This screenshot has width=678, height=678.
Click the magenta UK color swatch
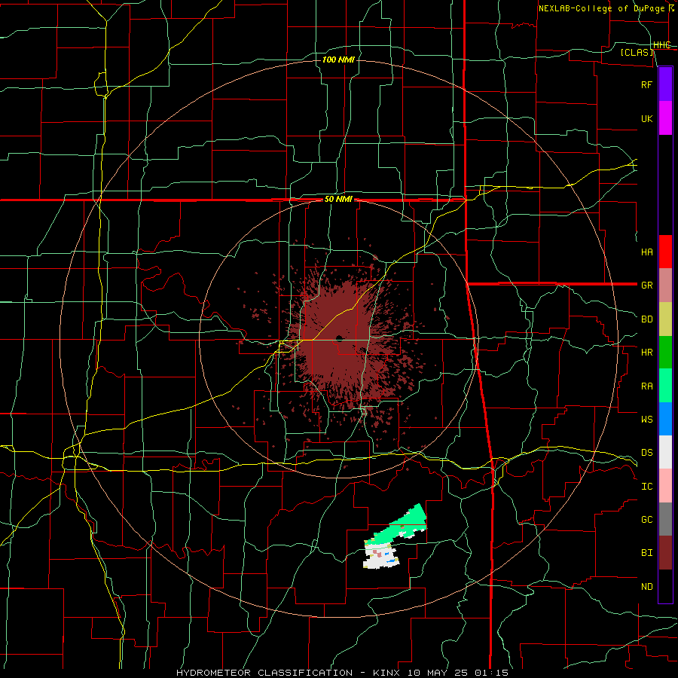click(665, 118)
